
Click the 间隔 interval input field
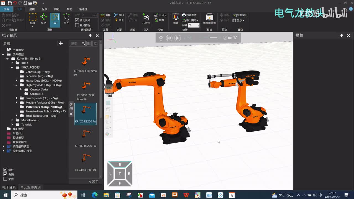(194, 25)
